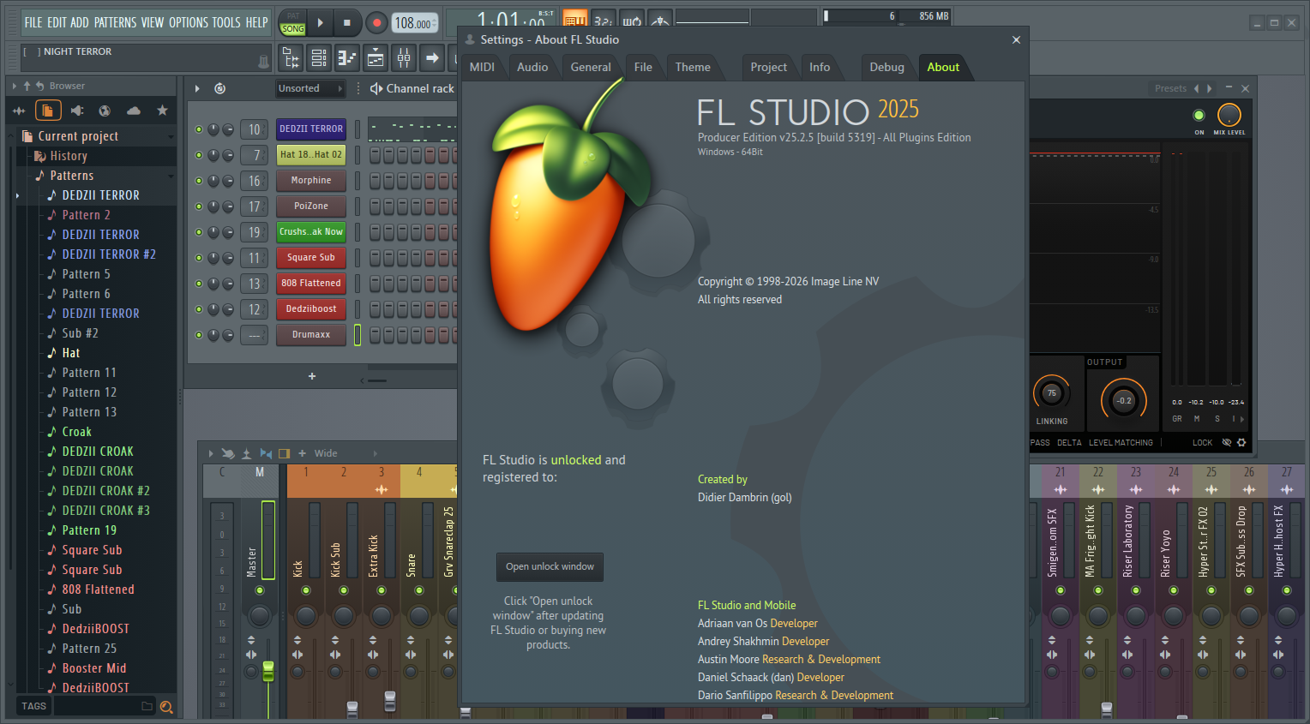Click the add channel plus button
Image resolution: width=1310 pixels, height=724 pixels.
tap(312, 376)
